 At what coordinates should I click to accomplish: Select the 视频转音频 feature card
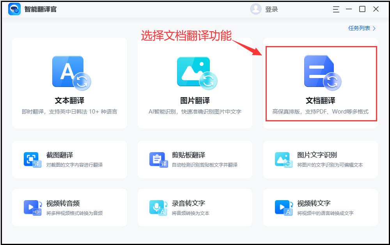point(69,207)
